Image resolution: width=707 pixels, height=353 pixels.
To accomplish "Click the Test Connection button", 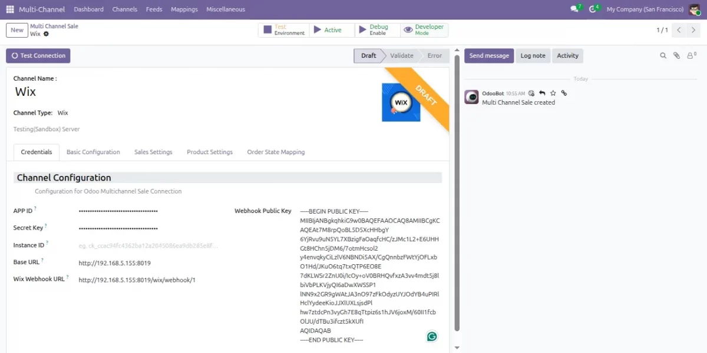I will coord(38,55).
